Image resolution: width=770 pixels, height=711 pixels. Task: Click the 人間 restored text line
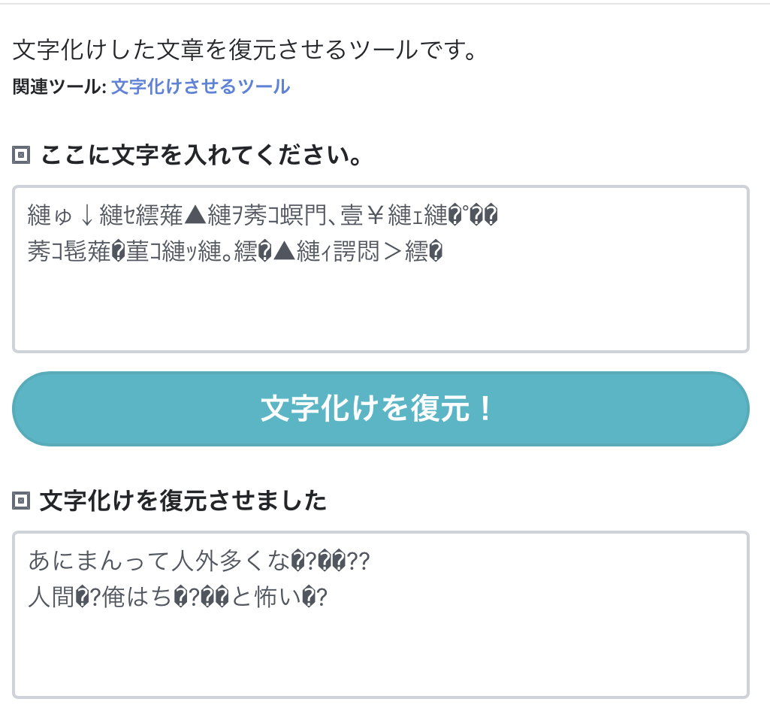[x=177, y=597]
